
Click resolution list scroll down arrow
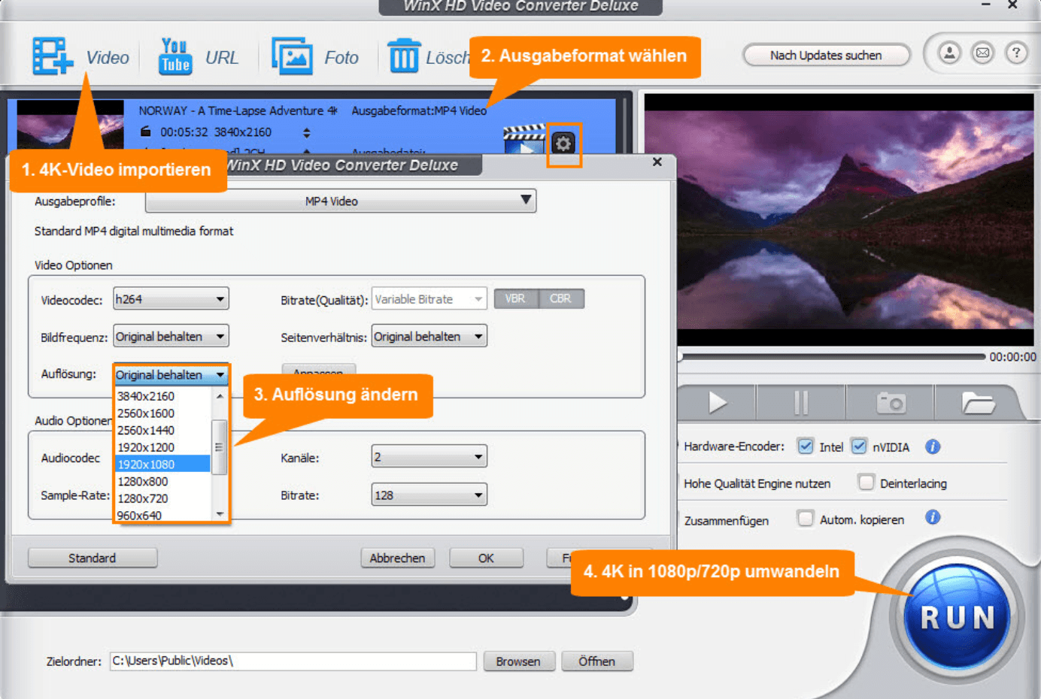(x=220, y=514)
